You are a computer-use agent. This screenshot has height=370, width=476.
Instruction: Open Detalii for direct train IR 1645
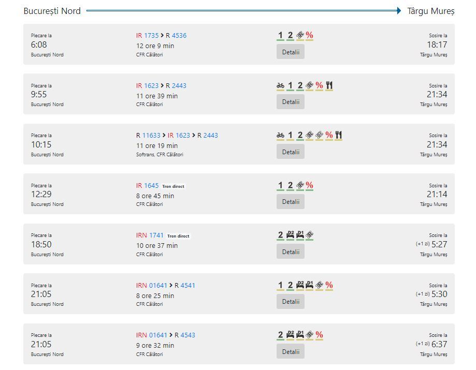[291, 202]
